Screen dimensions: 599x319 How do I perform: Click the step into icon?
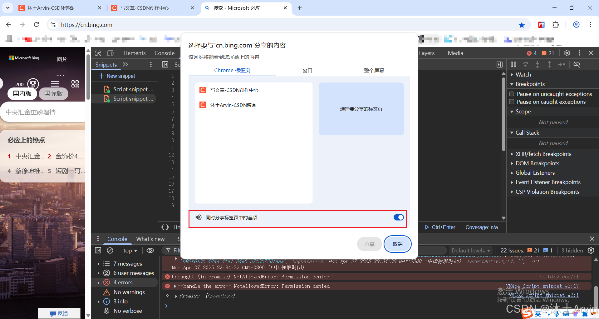tap(537, 64)
